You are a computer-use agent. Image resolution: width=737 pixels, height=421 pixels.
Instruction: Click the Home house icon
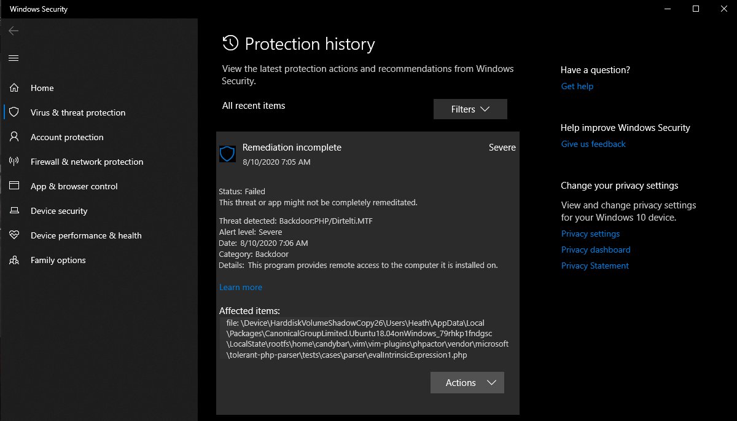pyautogui.click(x=14, y=88)
